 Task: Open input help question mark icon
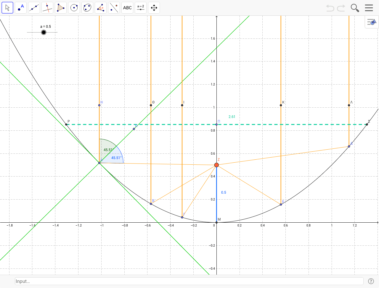pyautogui.click(x=371, y=281)
